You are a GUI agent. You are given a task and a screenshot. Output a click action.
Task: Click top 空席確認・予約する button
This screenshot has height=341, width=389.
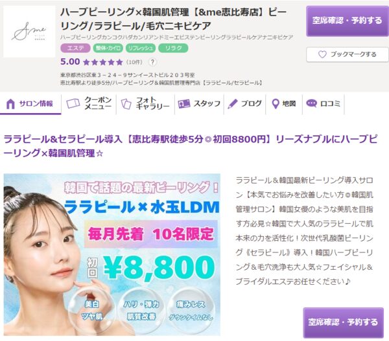tap(348, 21)
